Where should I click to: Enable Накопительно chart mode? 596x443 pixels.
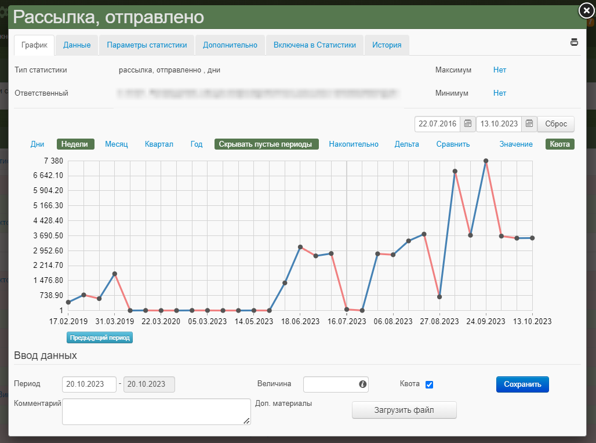tap(354, 144)
